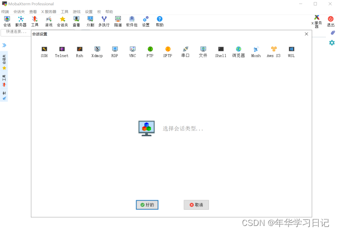The image size is (337, 232).
Task: Open the 工具 menu in menu bar
Action: pyautogui.click(x=64, y=12)
